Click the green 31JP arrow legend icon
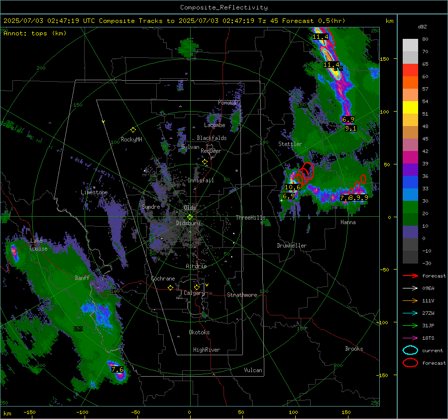 click(x=410, y=325)
